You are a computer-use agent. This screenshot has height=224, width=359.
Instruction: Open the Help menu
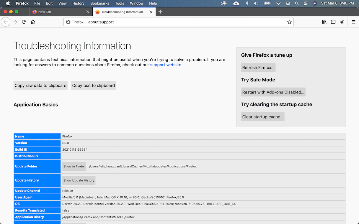[153, 3]
